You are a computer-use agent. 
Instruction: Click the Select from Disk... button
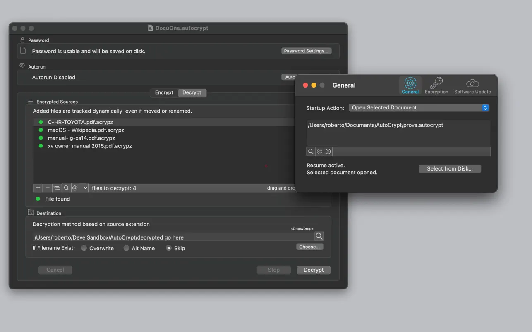point(450,168)
